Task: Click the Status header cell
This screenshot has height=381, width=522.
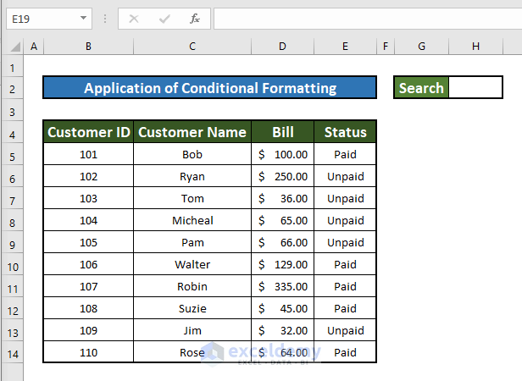Action: point(345,132)
